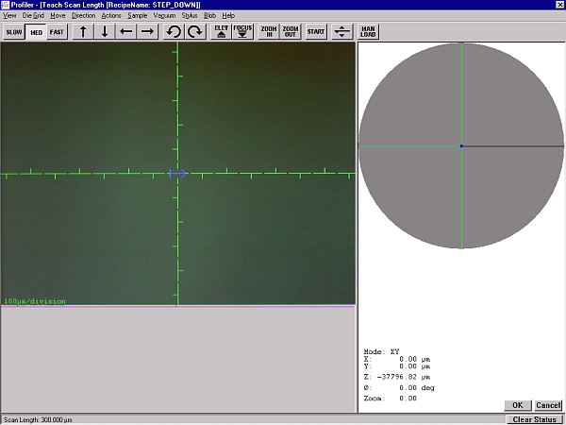Click the move up arrow icon
This screenshot has width=566, height=425.
(83, 32)
